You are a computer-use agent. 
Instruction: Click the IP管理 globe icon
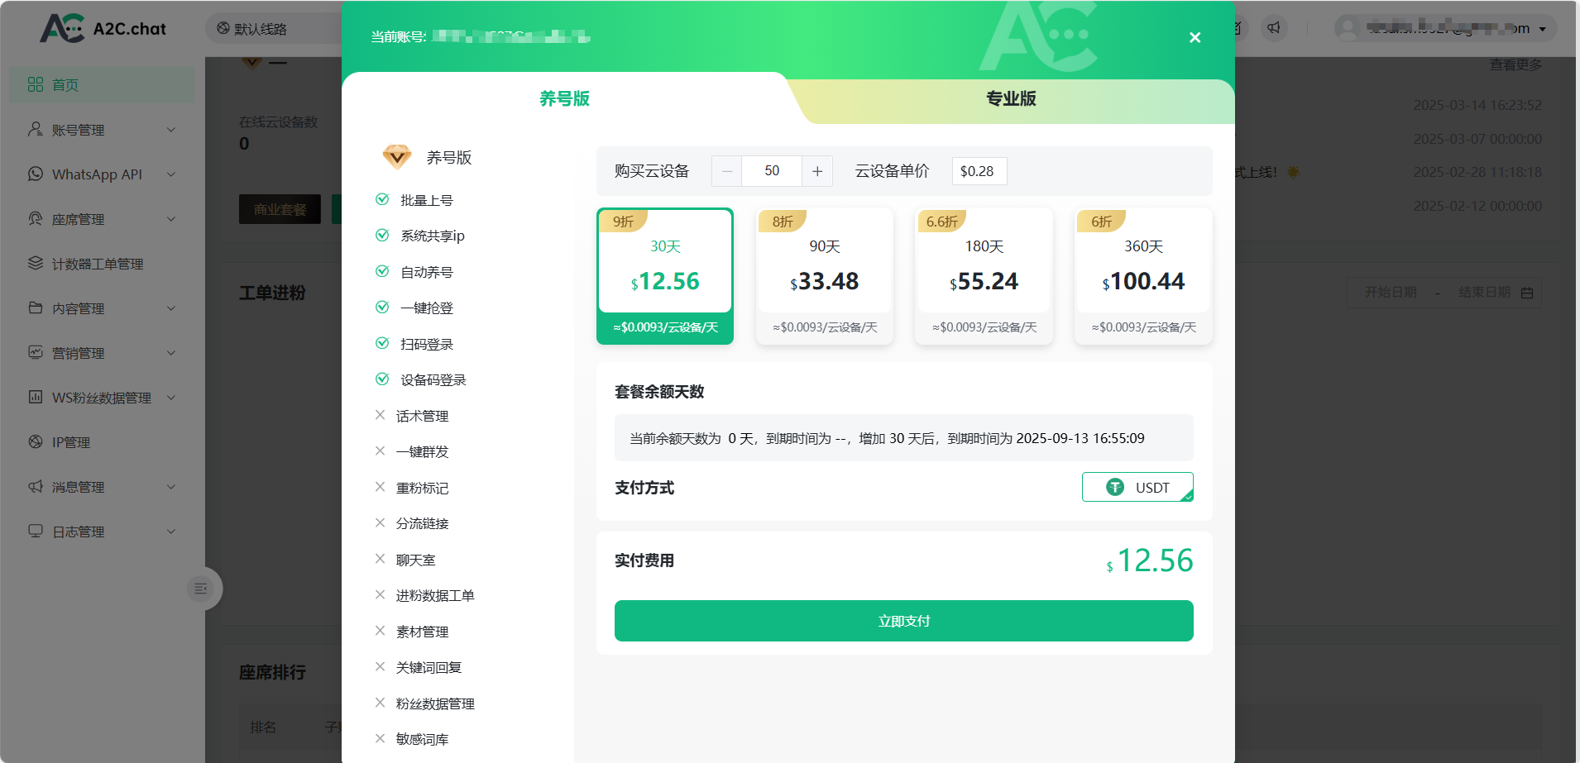(36, 442)
